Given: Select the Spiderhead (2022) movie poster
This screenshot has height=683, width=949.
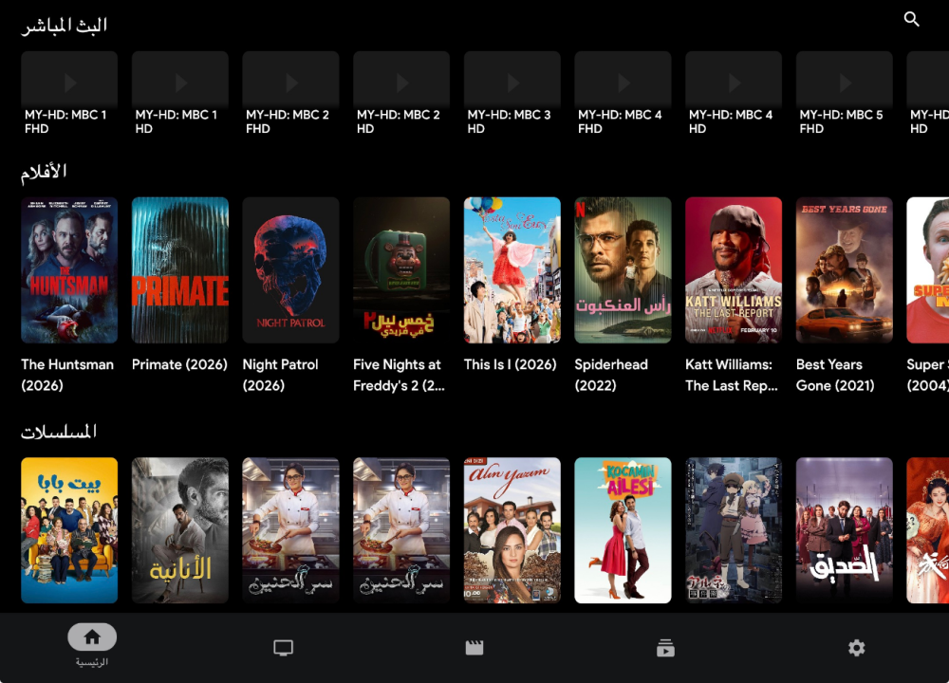Looking at the screenshot, I should click(x=623, y=270).
